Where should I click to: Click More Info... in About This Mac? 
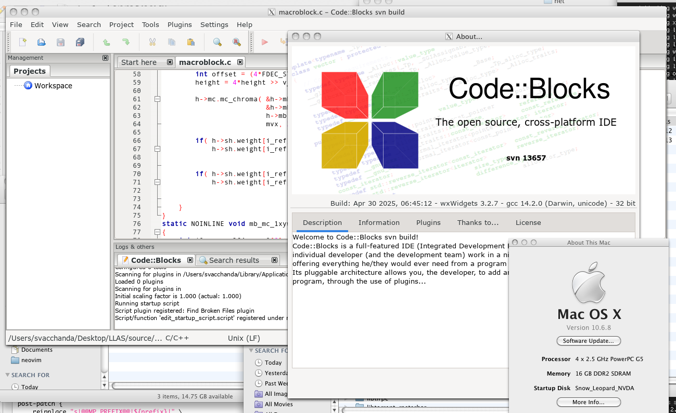tap(589, 402)
